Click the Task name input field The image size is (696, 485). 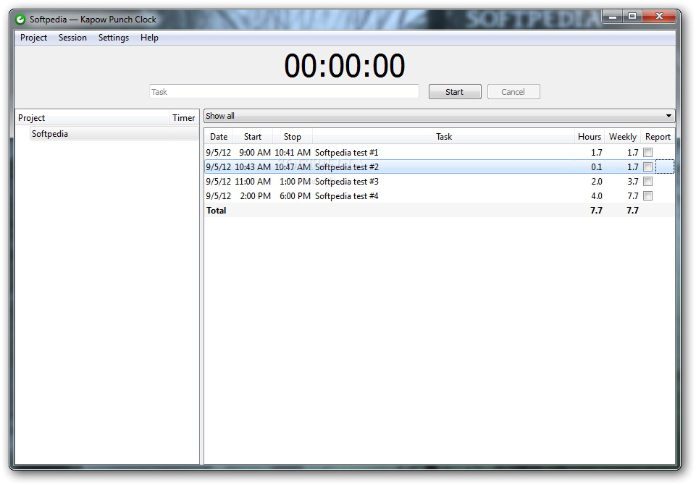tap(284, 92)
